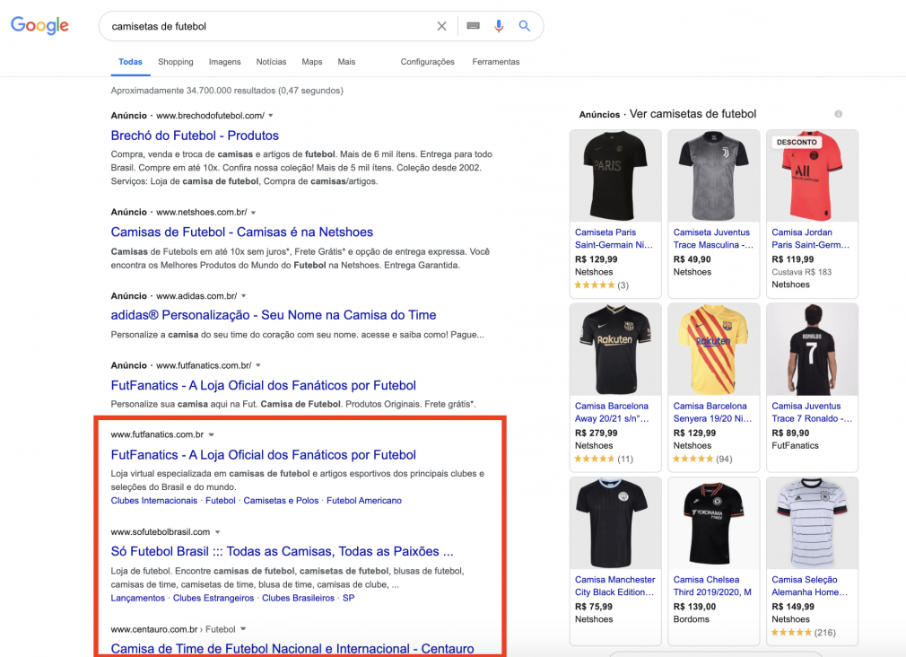Clear the search box with X icon
The height and width of the screenshot is (657, 906).
point(441,26)
